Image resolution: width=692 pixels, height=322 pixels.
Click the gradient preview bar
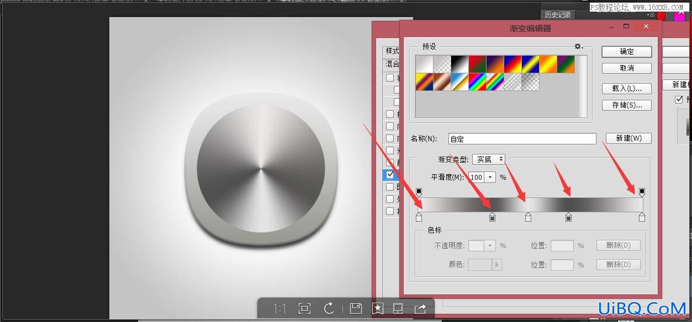tap(530, 205)
